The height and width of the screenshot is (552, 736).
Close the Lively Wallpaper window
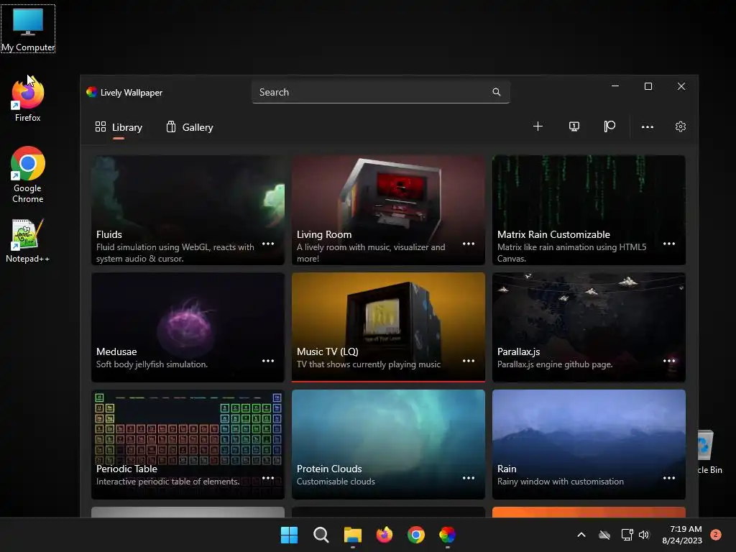click(681, 86)
